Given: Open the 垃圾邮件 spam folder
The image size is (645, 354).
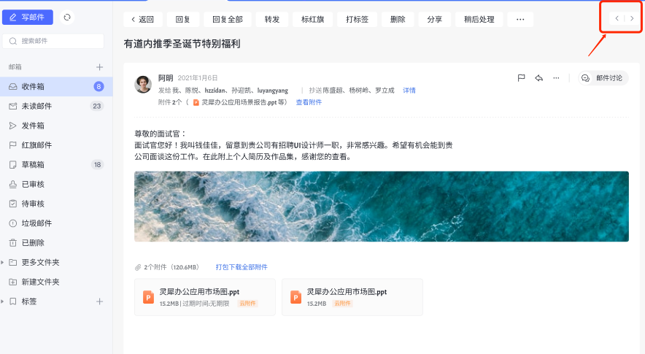Looking at the screenshot, I should point(56,223).
